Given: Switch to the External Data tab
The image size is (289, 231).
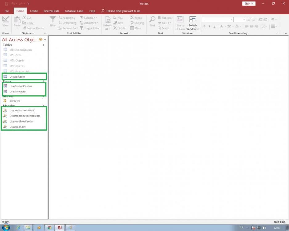Looking at the screenshot, I should pos(51,11).
